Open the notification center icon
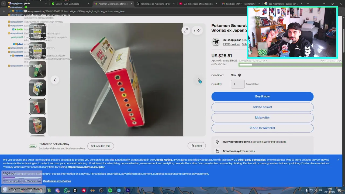Viewport: 345px width, 194px height. click(339, 190)
